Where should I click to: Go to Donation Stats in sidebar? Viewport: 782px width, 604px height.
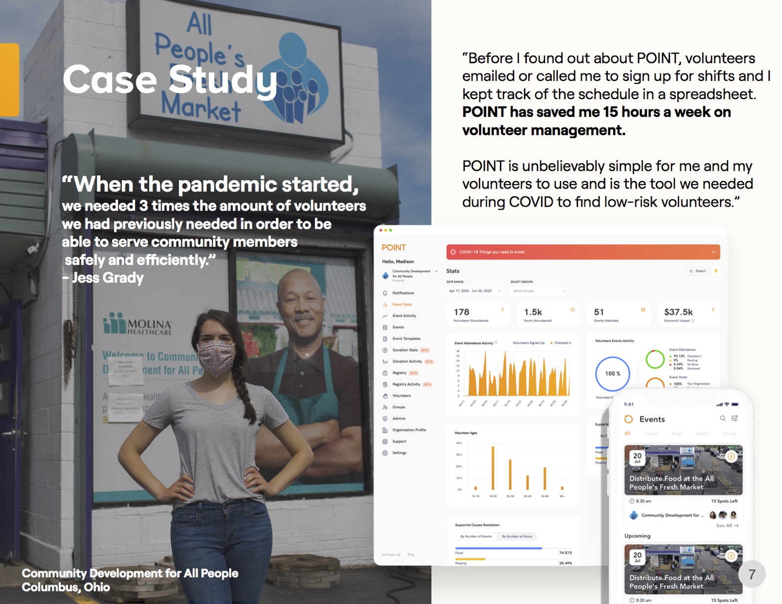(x=405, y=350)
